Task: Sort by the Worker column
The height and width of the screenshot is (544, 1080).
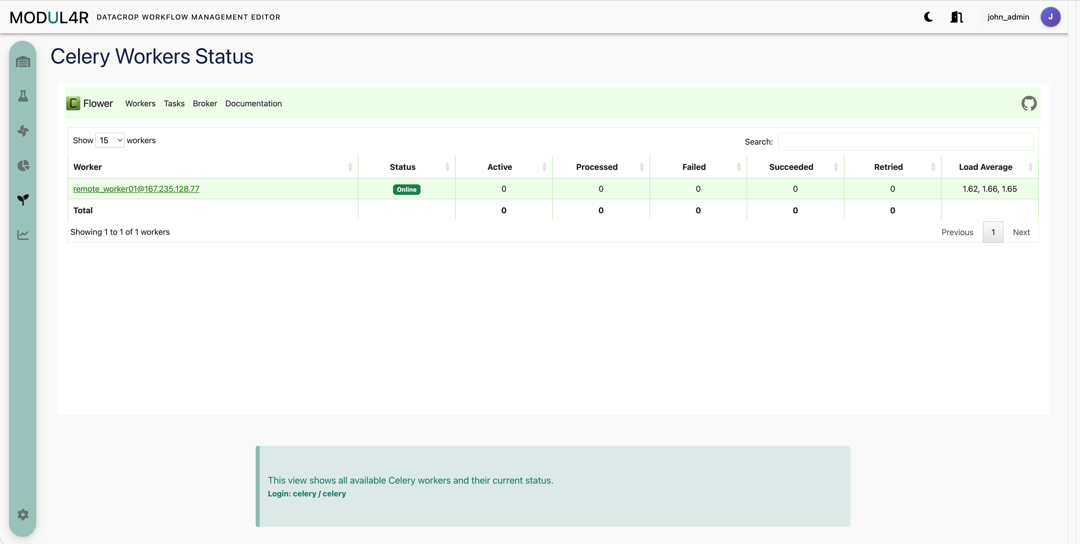Action: coord(213,167)
